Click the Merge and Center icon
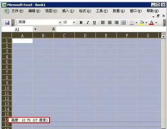The image size is (167, 129). (x=123, y=23)
